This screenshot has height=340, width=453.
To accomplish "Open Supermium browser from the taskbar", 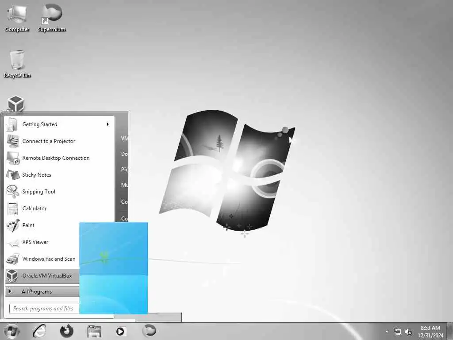I will 149,330.
